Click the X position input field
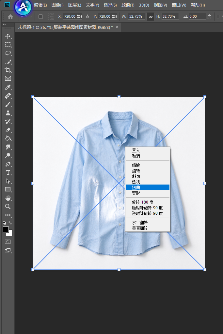The width and height of the screenshot is (223, 334). [x=72, y=16]
